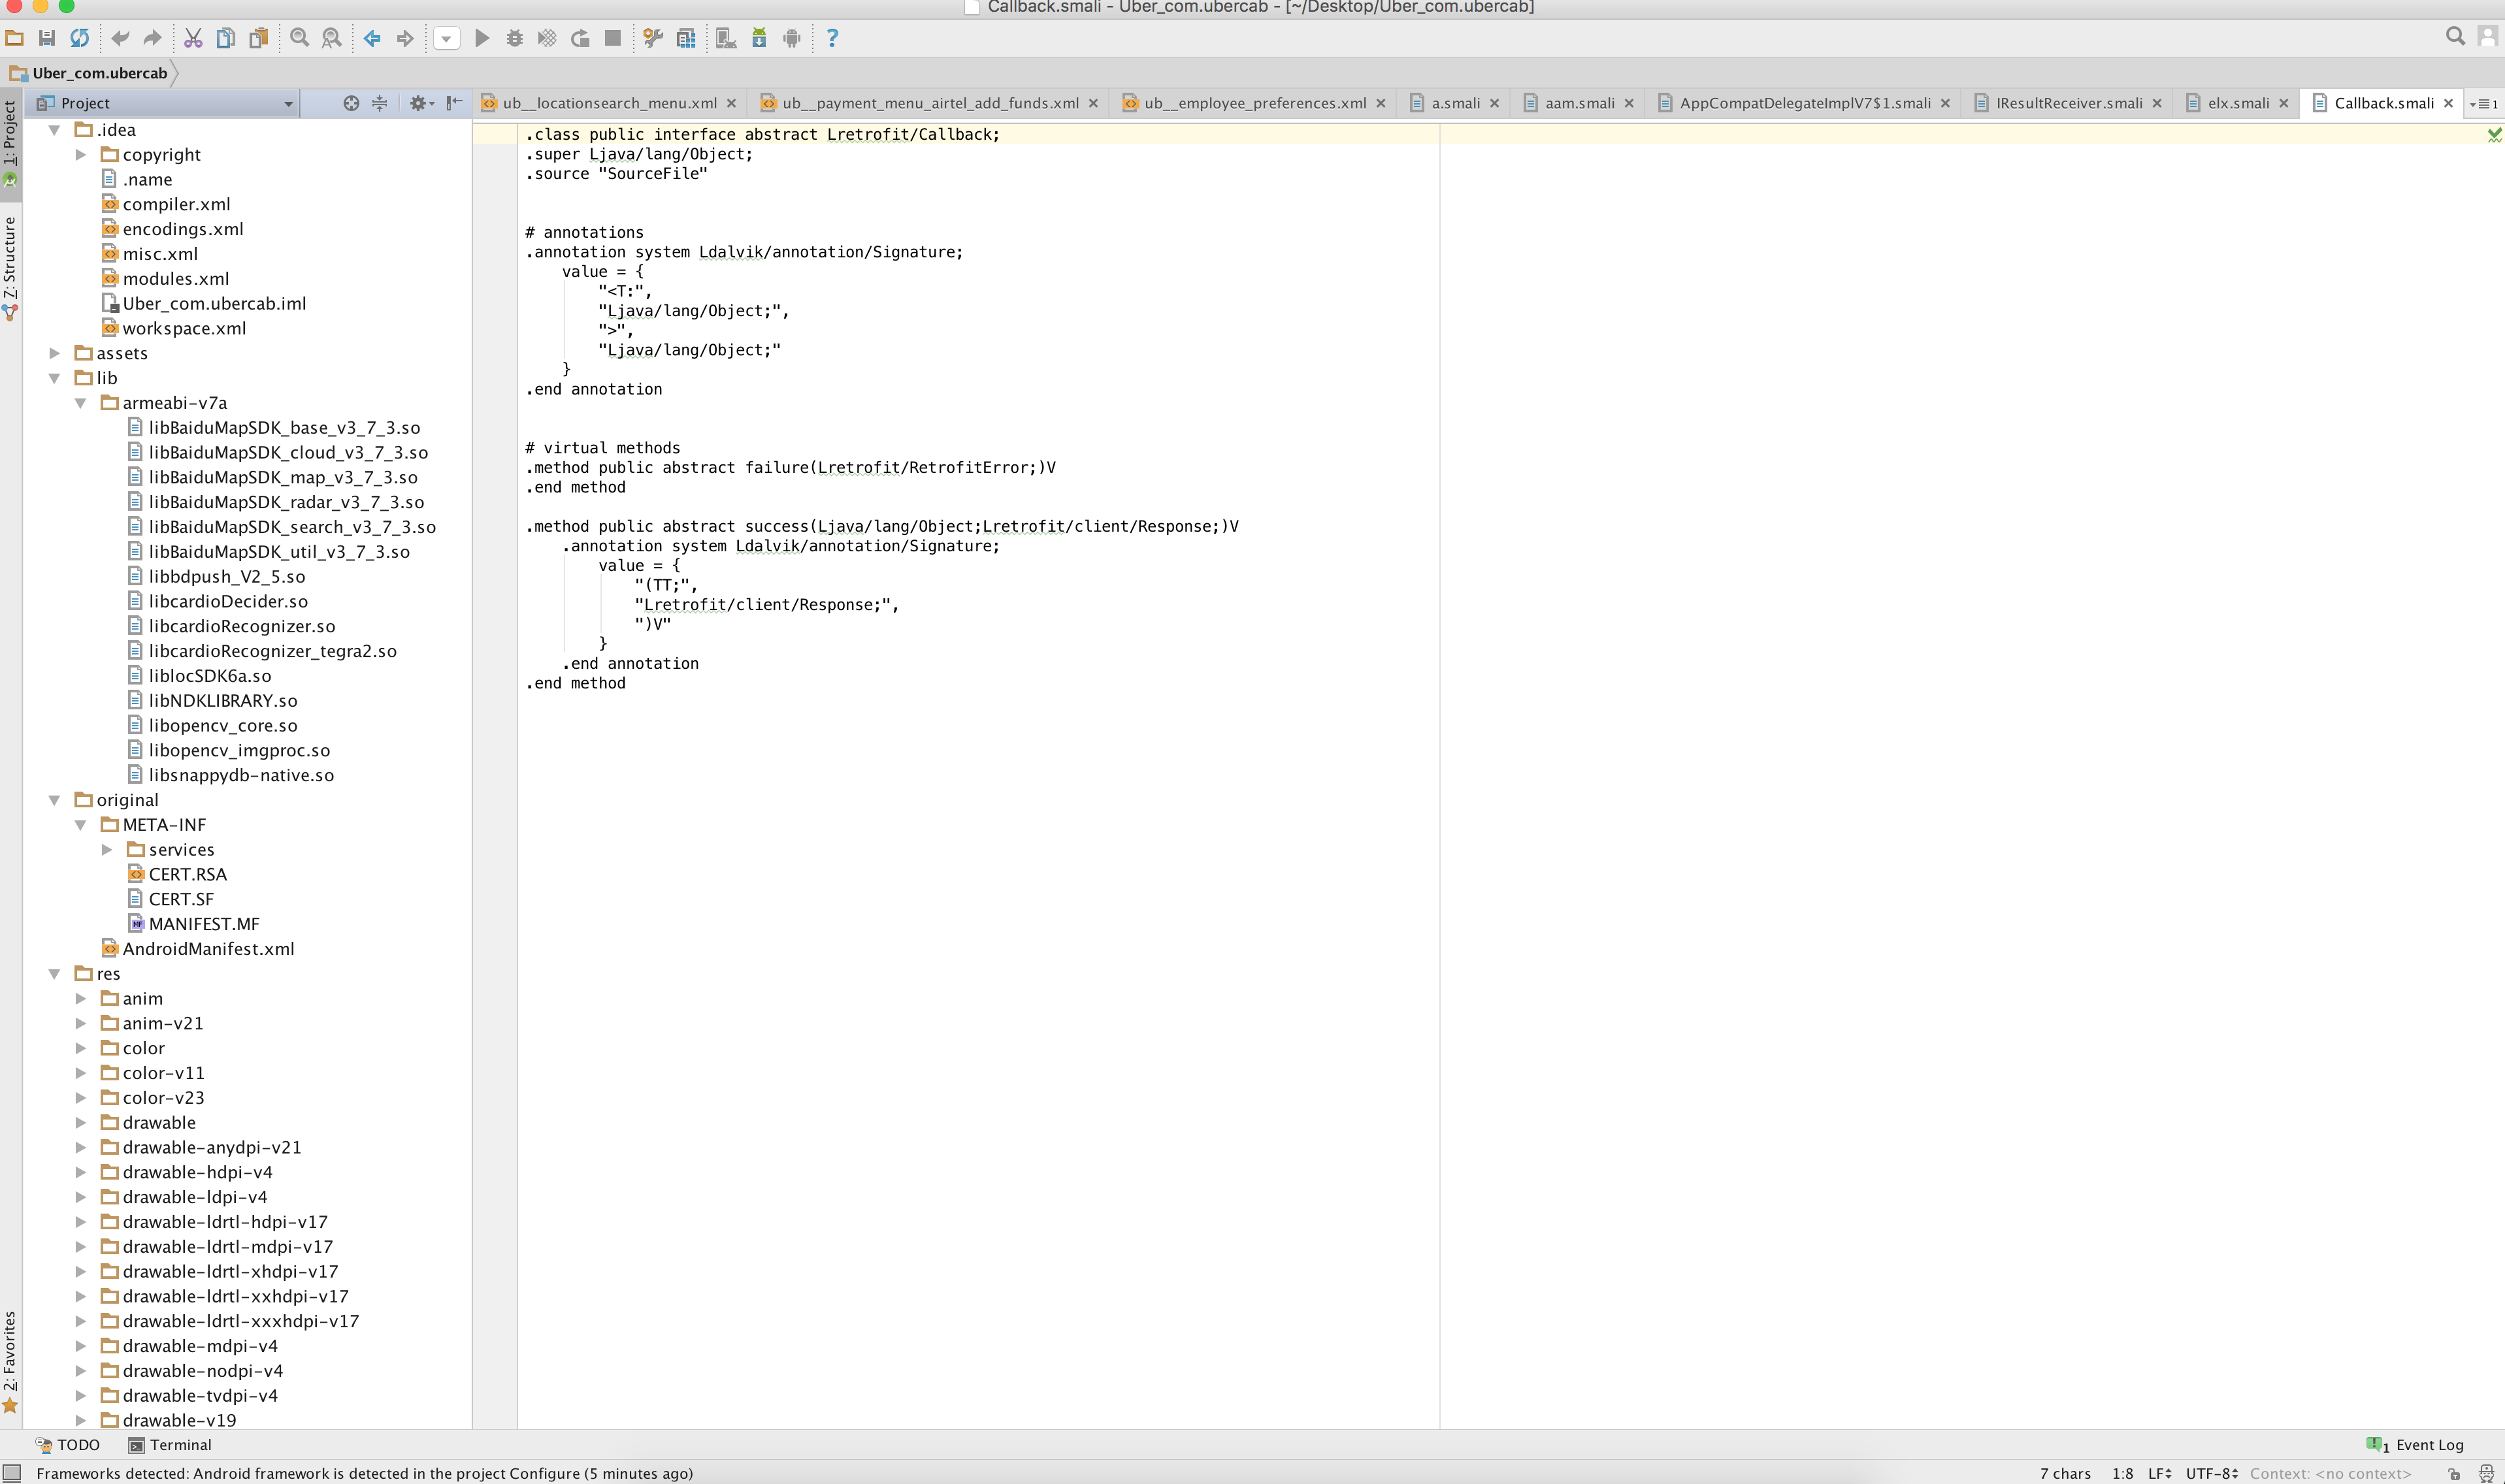Run the app with the play icon
This screenshot has width=2505, height=1484.
pyautogui.click(x=482, y=38)
